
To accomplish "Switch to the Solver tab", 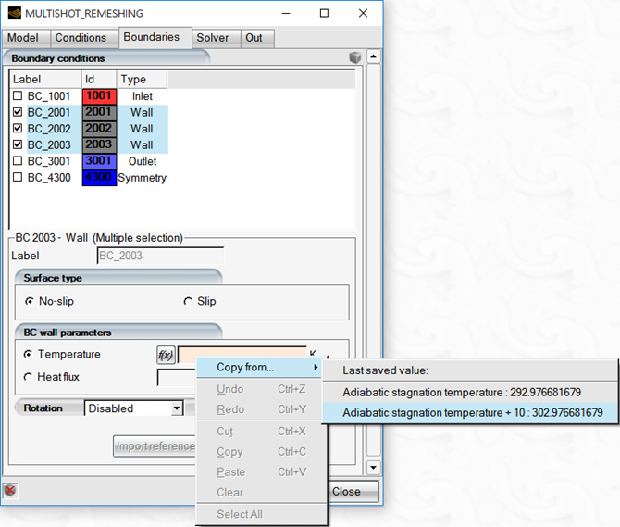I will (213, 38).
